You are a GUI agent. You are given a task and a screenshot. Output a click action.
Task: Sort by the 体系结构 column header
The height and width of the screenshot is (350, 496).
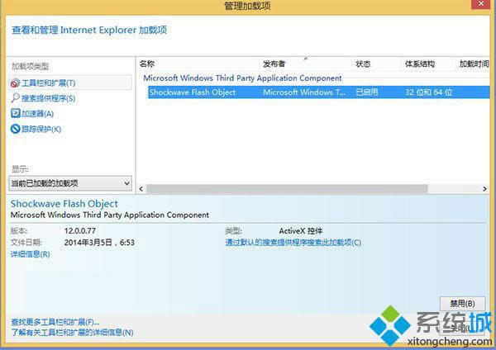pos(420,64)
